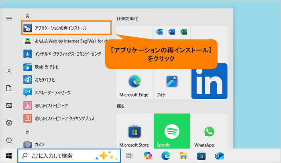Image resolution: width=281 pixels, height=163 pixels.
Task: Open Excel icon in Office tile group
Action: click(184, 32)
